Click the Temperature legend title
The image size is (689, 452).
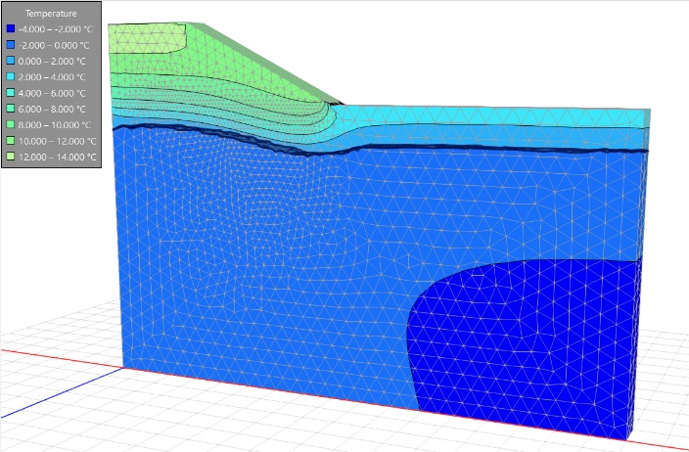click(x=51, y=13)
